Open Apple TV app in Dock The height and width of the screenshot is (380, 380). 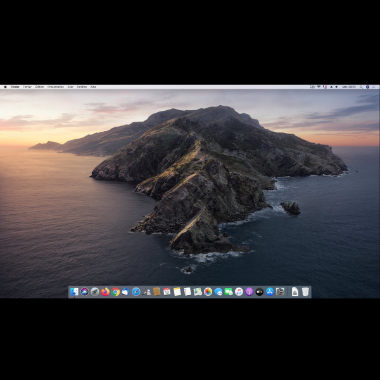pyautogui.click(x=259, y=291)
